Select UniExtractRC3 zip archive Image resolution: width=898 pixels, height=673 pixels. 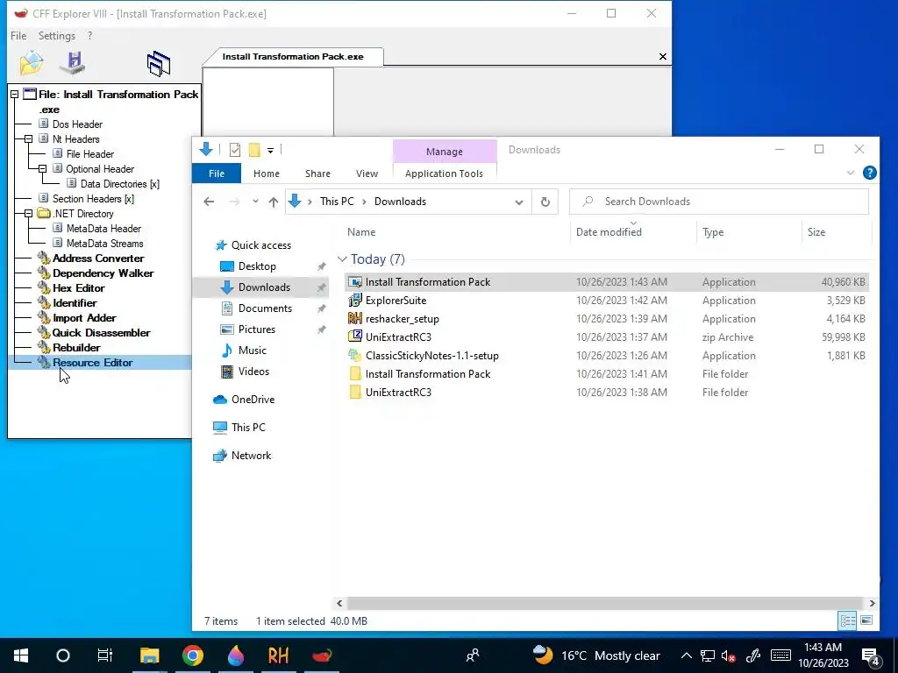click(x=607, y=337)
